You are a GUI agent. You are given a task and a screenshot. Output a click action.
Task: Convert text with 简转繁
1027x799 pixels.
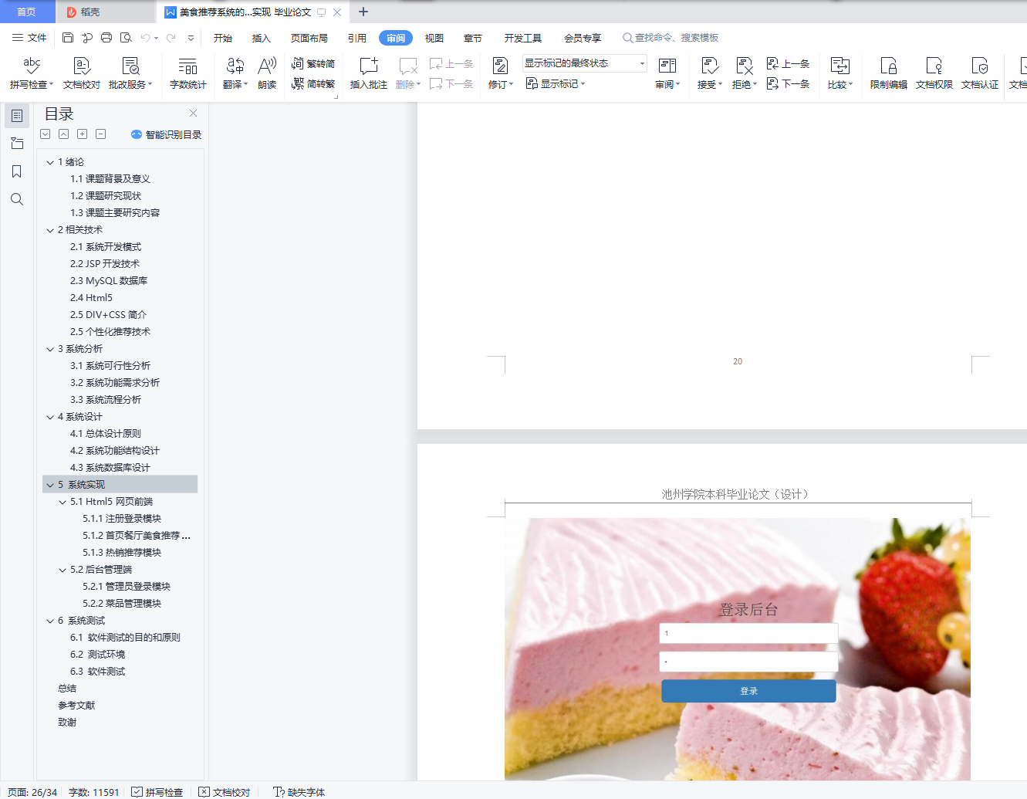(x=313, y=83)
